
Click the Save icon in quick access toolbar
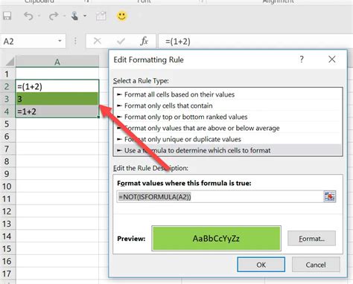(x=7, y=16)
